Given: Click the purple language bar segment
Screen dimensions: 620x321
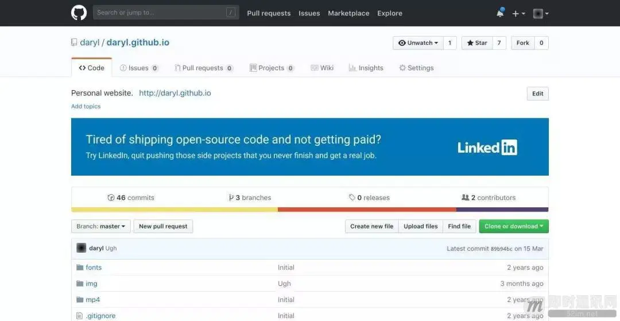Looking at the screenshot, I should point(502,210).
